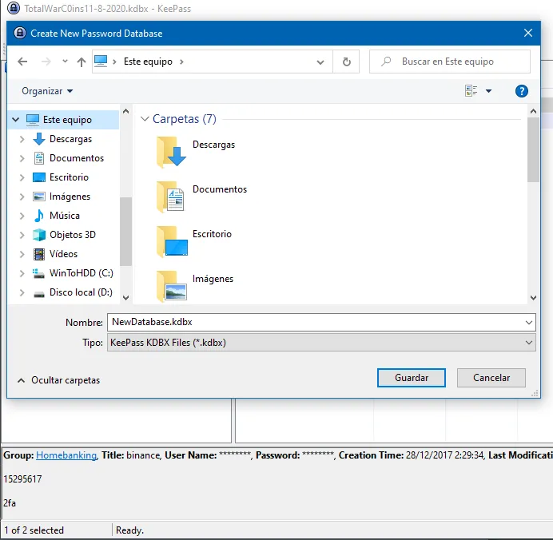The image size is (553, 540).
Task: Select WinToHDD (C:) drive in tree
Action: tap(82, 273)
